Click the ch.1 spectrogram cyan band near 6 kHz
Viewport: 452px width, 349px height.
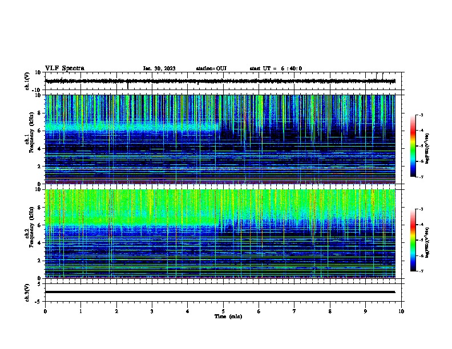pyautogui.click(x=131, y=127)
